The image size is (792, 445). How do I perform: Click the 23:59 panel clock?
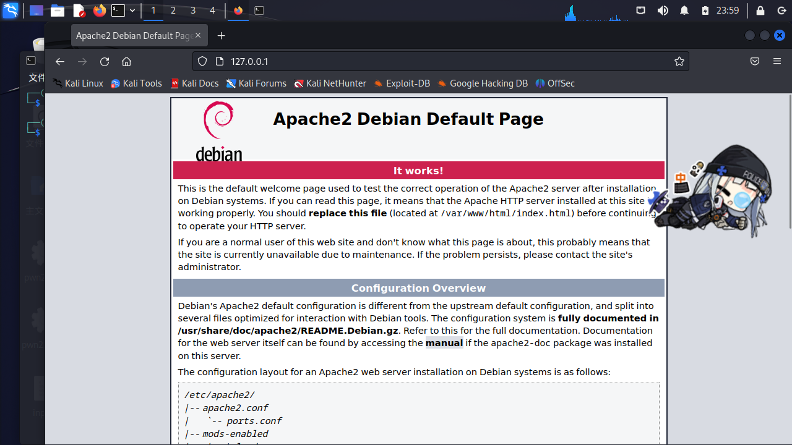pyautogui.click(x=728, y=11)
